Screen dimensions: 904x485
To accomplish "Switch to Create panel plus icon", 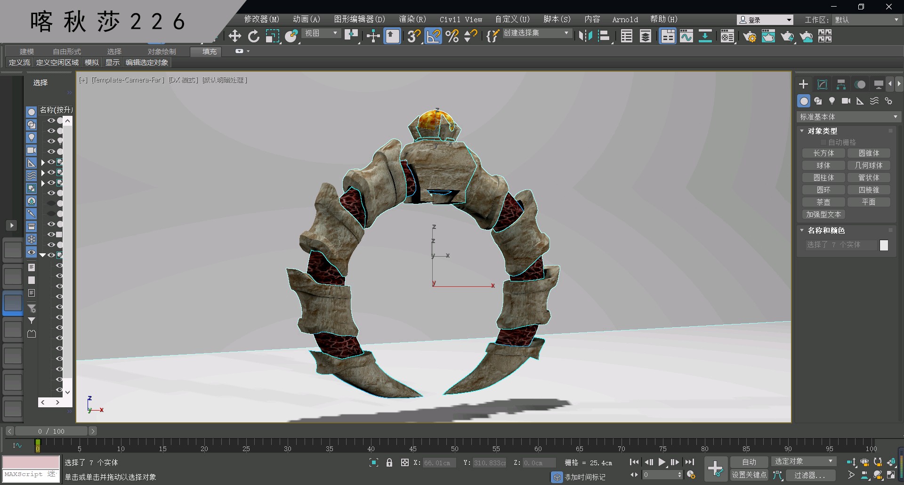I will pyautogui.click(x=804, y=84).
